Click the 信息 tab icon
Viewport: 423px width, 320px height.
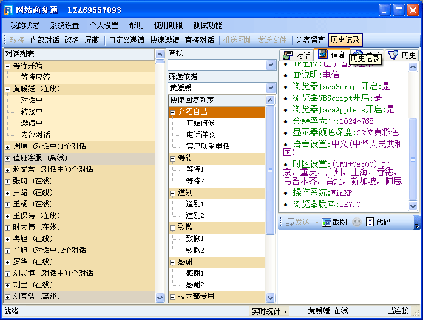click(x=323, y=55)
